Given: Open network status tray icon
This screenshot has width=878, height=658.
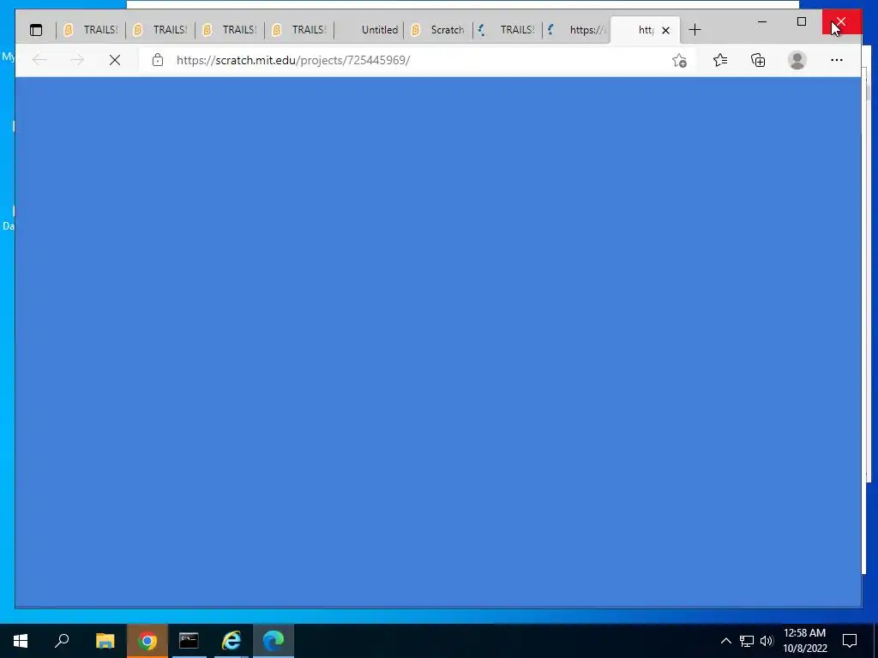Looking at the screenshot, I should point(747,641).
